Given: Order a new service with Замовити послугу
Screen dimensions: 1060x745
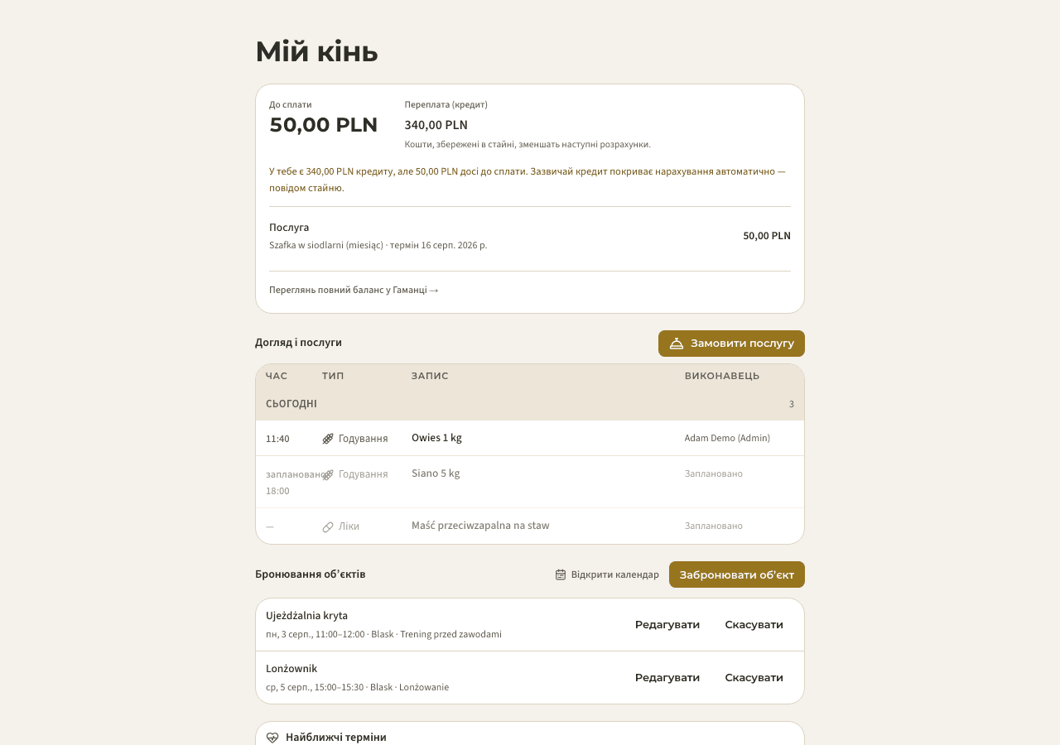Looking at the screenshot, I should pos(731,344).
